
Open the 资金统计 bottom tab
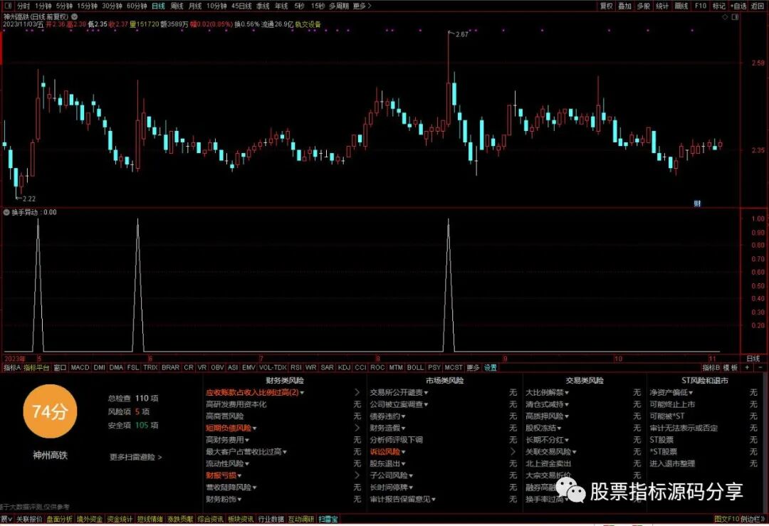(120, 519)
